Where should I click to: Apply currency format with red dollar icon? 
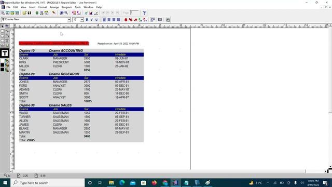[126, 20]
